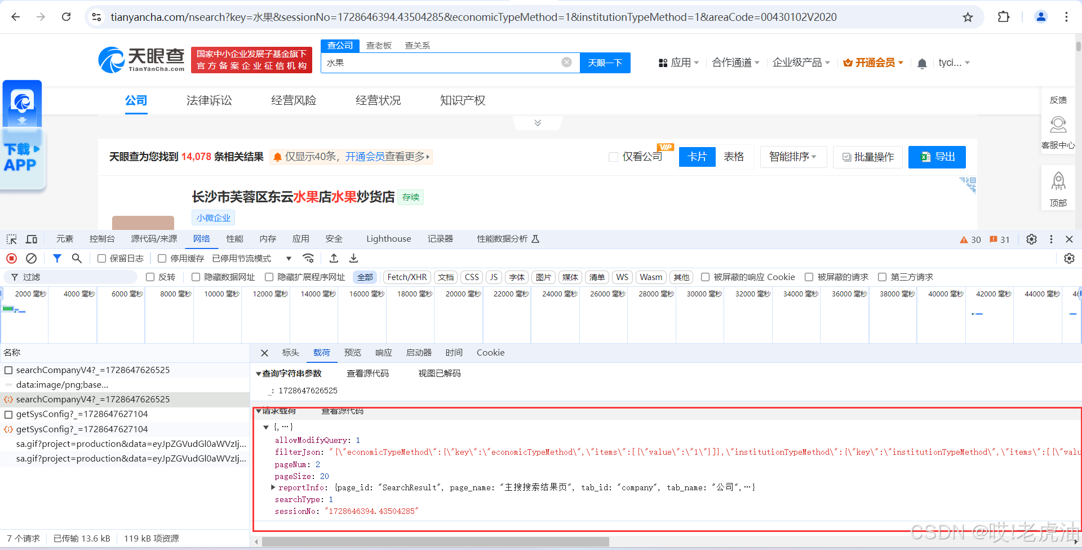Enable 被屏蔽的响应 Cookie checkbox
1082x550 pixels.
point(705,277)
